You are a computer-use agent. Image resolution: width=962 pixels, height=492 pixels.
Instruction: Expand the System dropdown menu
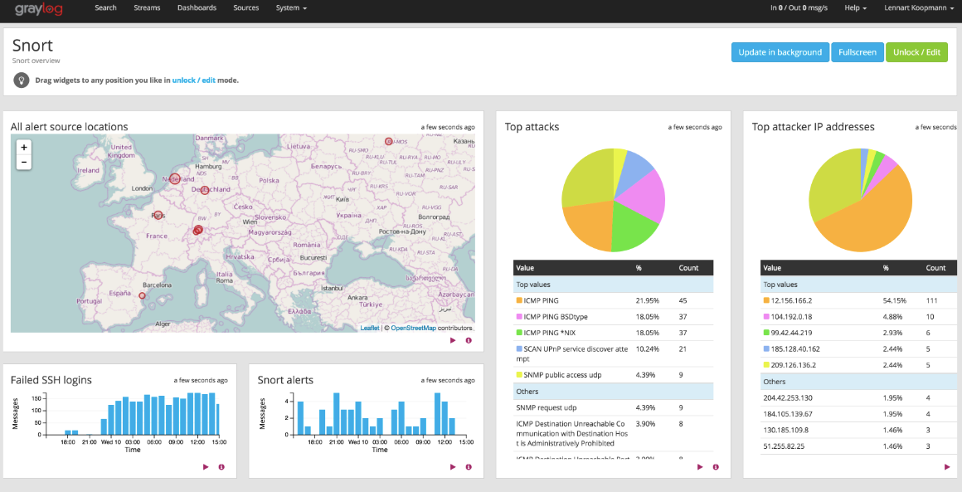tap(291, 8)
